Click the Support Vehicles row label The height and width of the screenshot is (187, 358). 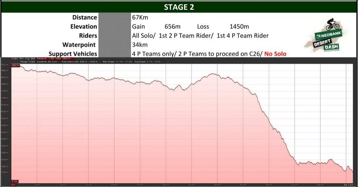point(73,54)
